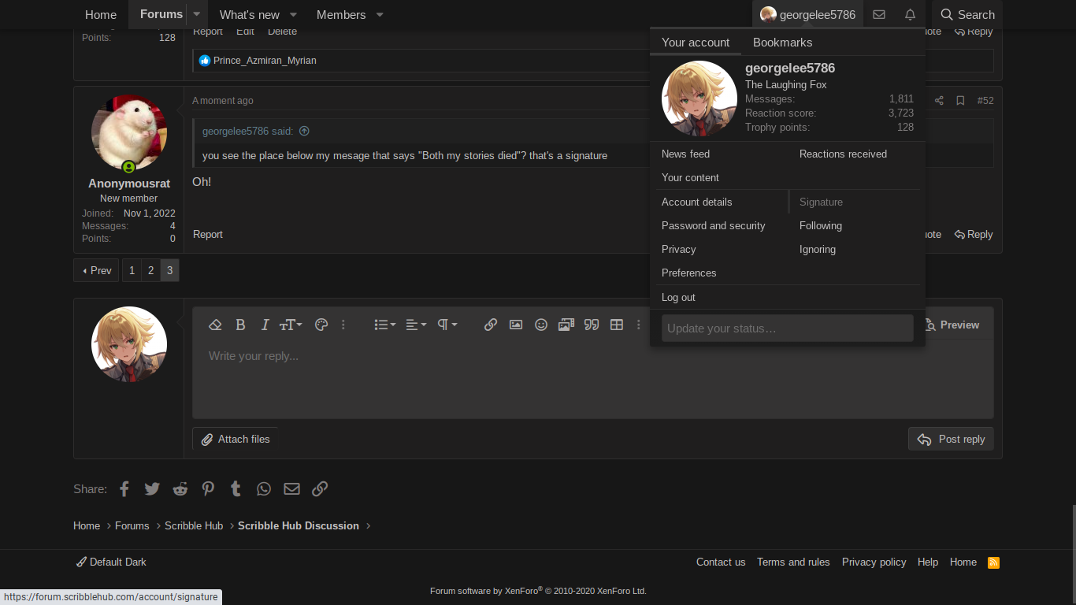
Task: Open the font size dropdown
Action: [290, 325]
